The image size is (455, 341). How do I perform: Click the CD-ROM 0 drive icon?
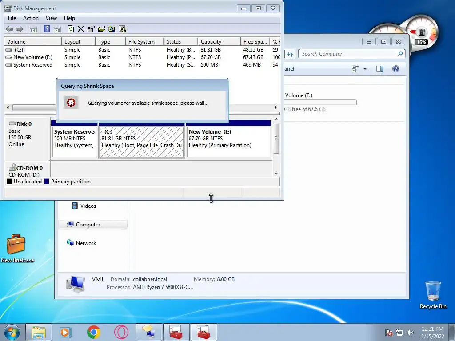point(12,167)
